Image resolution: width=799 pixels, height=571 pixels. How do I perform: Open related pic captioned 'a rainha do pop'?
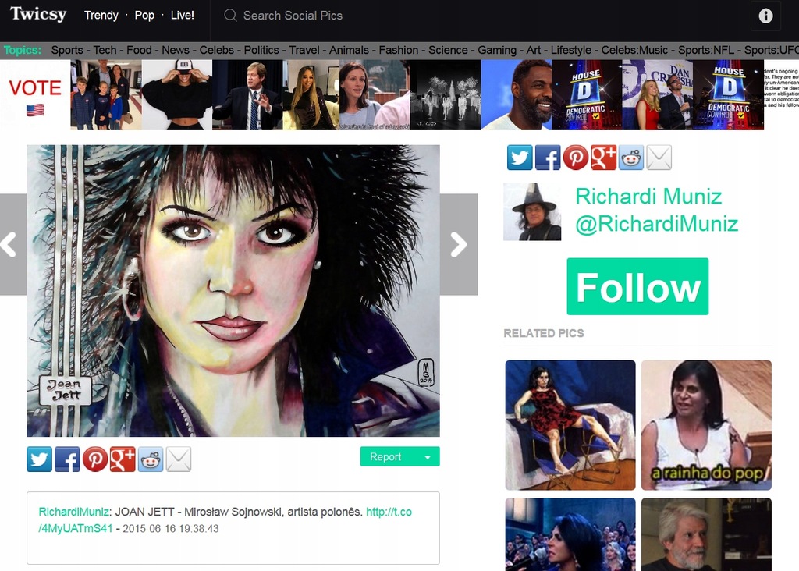point(706,425)
